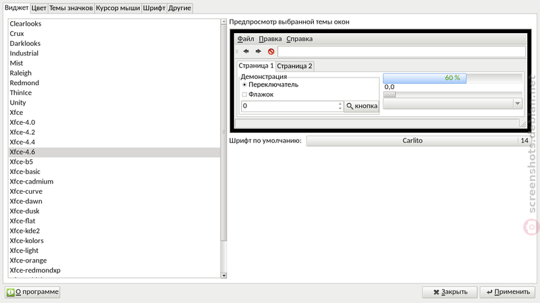Image resolution: width=540 pixels, height=303 pixels.
Task: Select the Xfce-redmondxp theme
Action: (x=114, y=271)
